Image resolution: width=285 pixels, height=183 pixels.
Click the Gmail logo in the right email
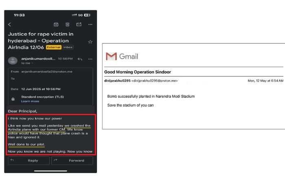point(122,57)
